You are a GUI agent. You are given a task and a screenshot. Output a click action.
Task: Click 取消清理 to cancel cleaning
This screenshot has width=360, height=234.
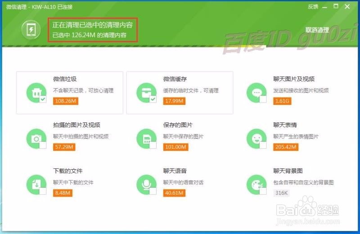[317, 30]
